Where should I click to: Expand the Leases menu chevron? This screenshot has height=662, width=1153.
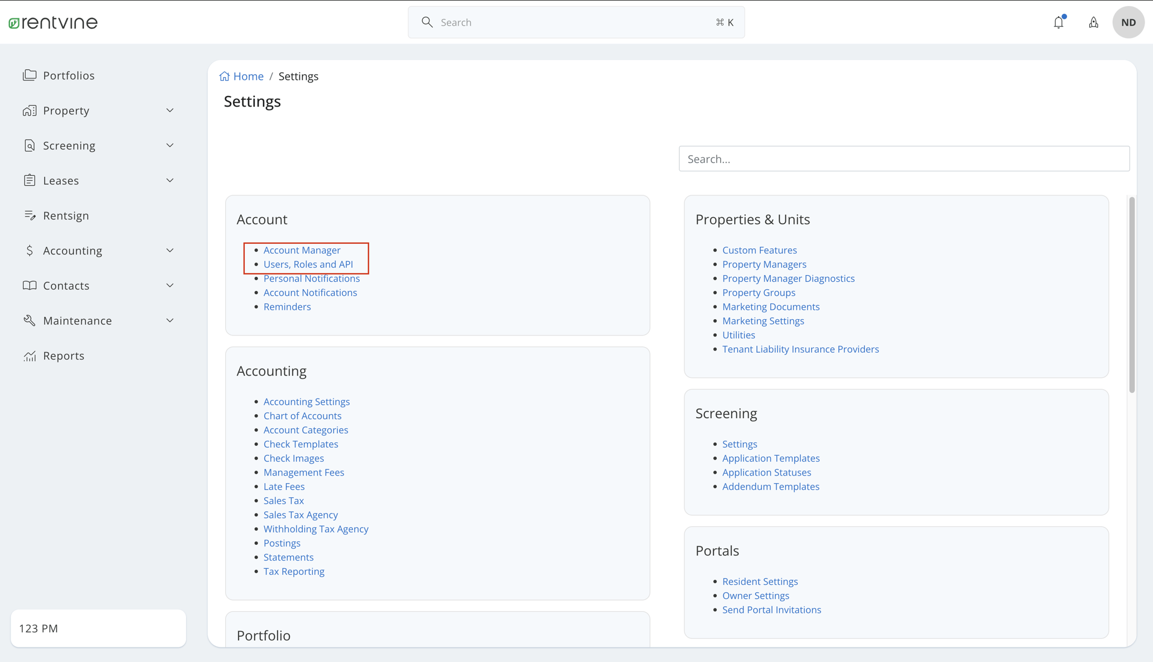tap(170, 180)
